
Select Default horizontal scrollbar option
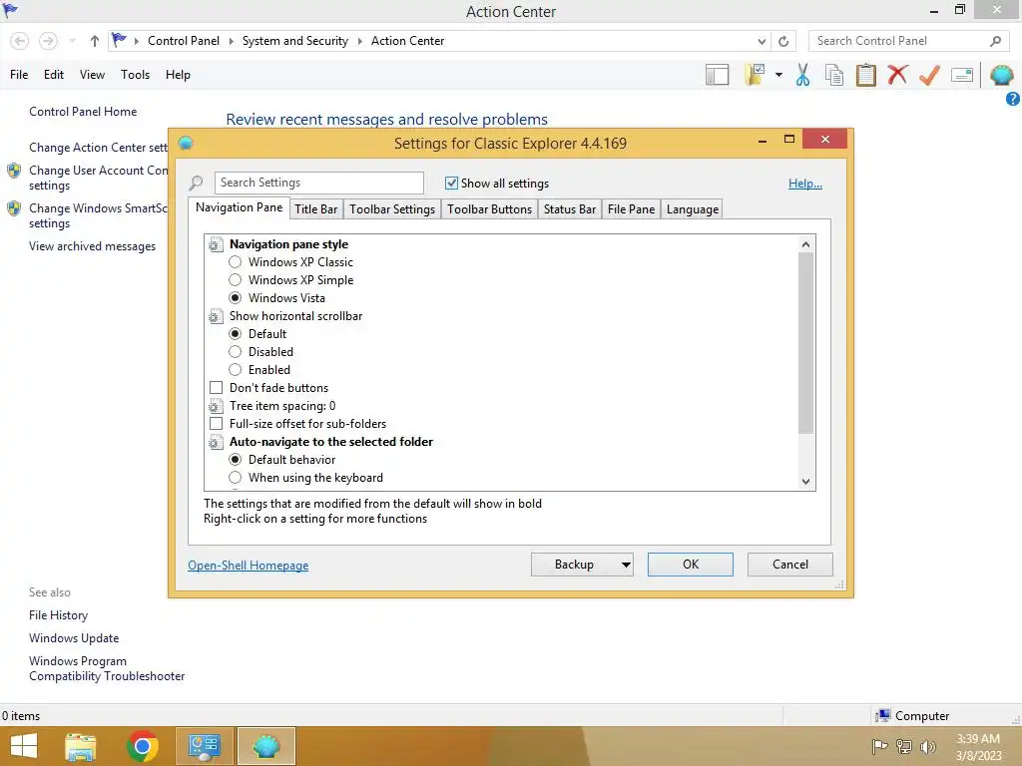(236, 333)
